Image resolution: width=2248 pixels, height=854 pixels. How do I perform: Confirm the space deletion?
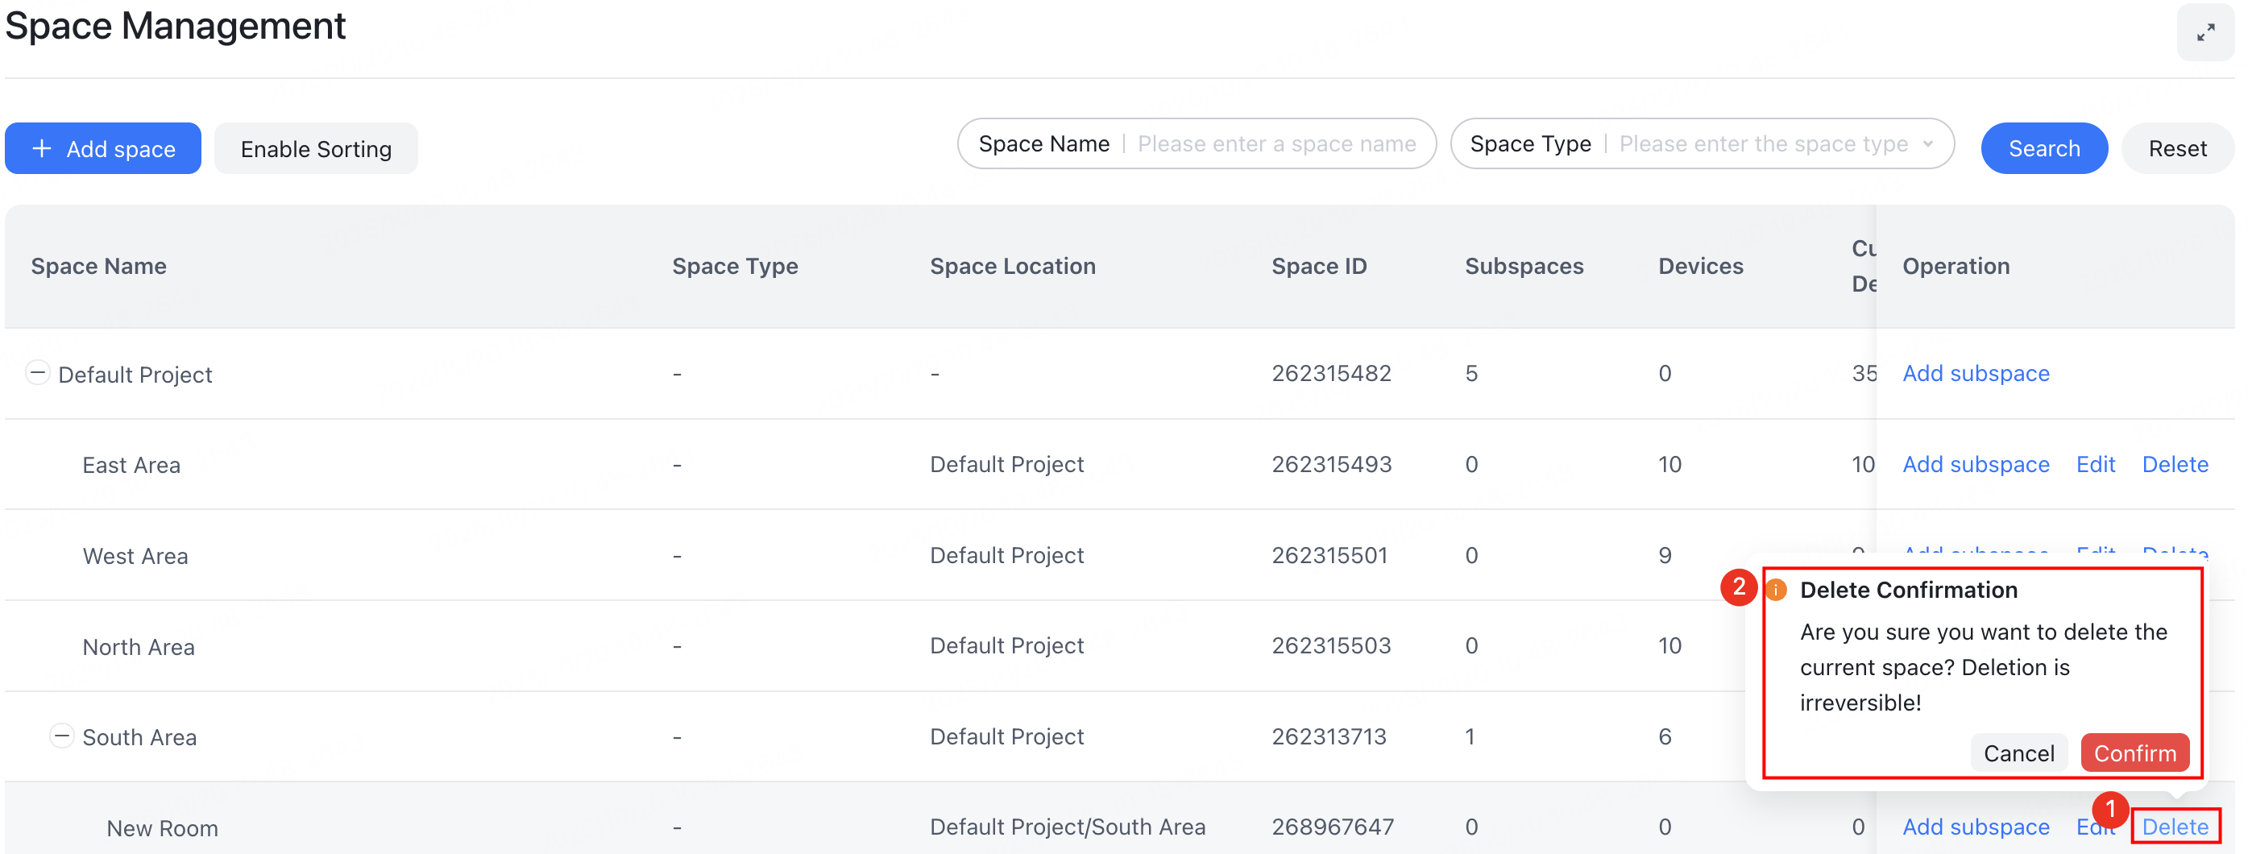pyautogui.click(x=2134, y=752)
